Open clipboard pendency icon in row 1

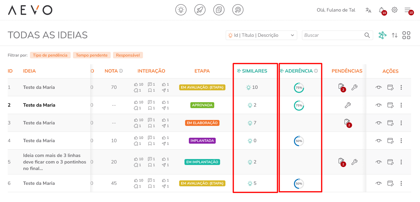[342, 87]
